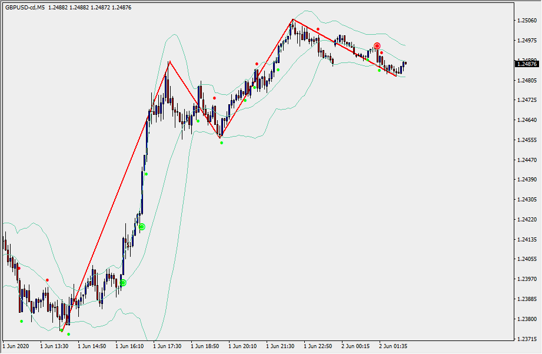Image resolution: width=542 pixels, height=354 pixels.
Task: Click the ZigZag low at 13:30
Action: [x=62, y=330]
